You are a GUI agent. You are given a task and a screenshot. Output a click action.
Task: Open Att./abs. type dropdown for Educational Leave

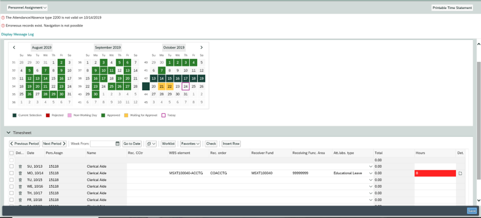click(x=371, y=173)
